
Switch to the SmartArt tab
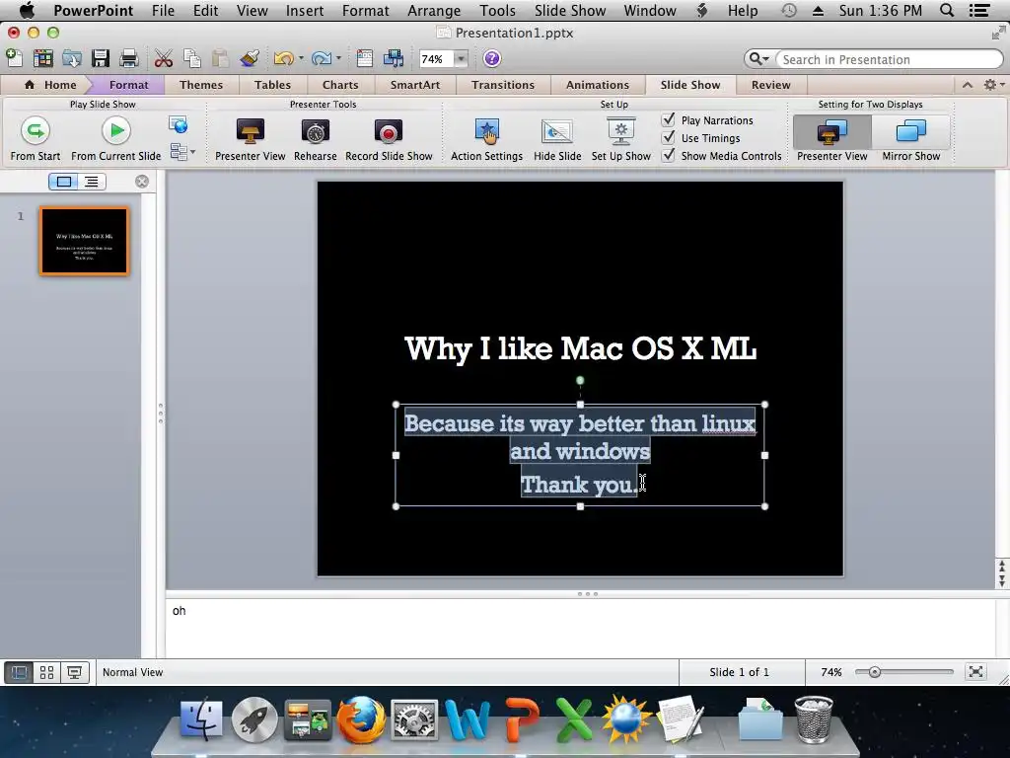point(415,85)
